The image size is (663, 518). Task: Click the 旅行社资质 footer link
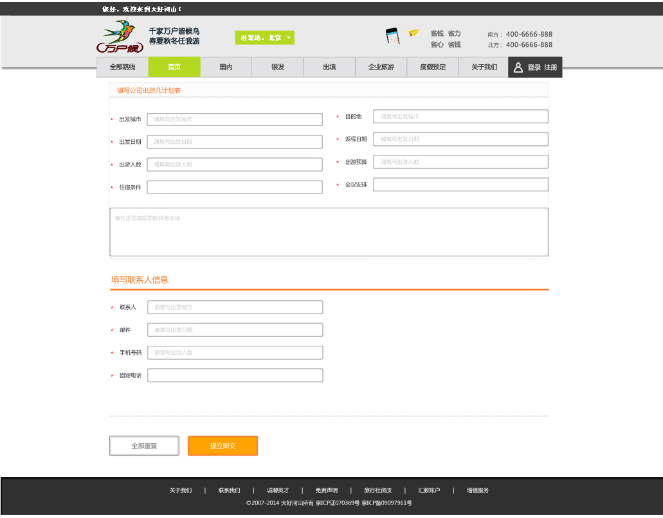[377, 491]
